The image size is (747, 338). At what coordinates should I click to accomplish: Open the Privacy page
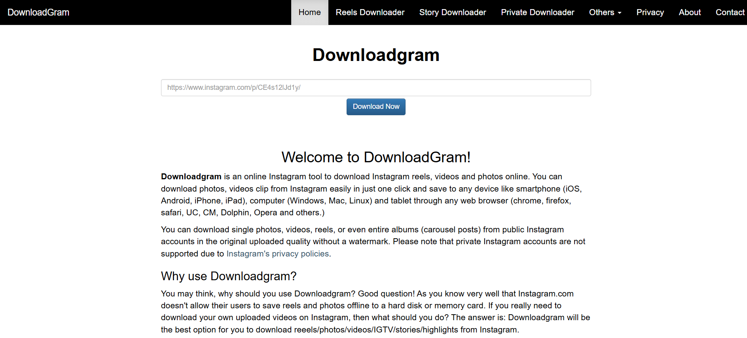650,12
